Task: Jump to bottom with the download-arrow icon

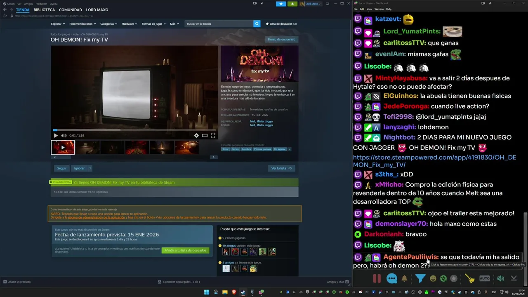Action: pos(514,278)
